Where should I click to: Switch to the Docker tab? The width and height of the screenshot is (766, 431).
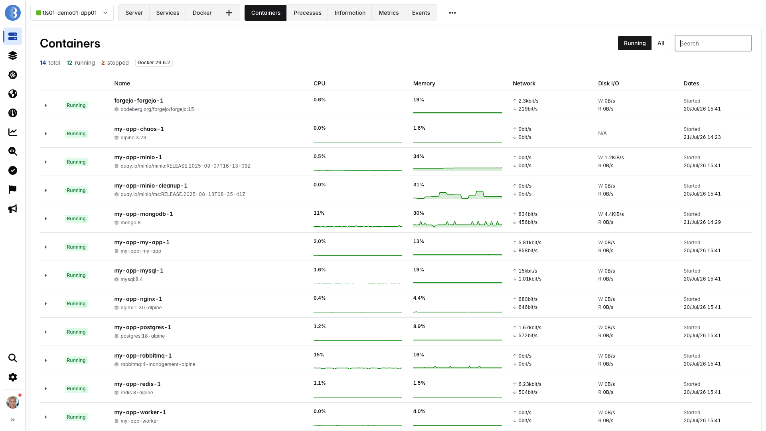202,13
